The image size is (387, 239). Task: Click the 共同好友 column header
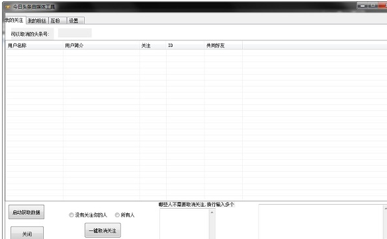pyautogui.click(x=224, y=46)
